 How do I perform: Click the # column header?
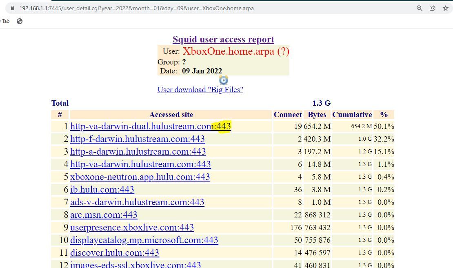pos(60,115)
